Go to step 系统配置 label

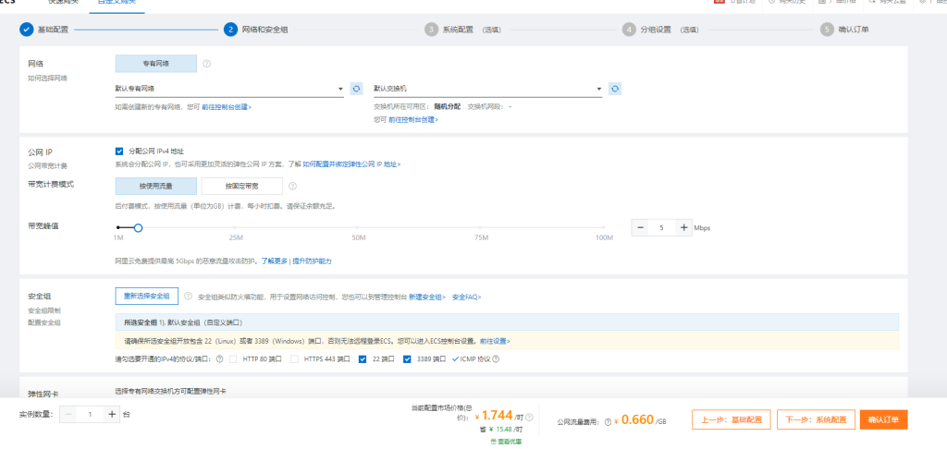coord(458,29)
